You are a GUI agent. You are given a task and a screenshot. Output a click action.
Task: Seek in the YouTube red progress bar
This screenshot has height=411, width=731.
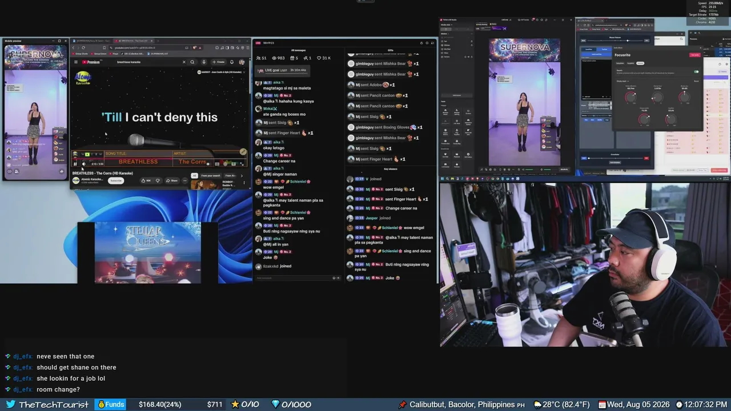pos(160,160)
